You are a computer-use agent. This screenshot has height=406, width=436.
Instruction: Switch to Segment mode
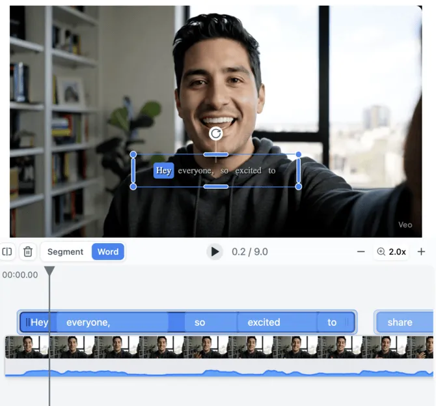coord(65,252)
